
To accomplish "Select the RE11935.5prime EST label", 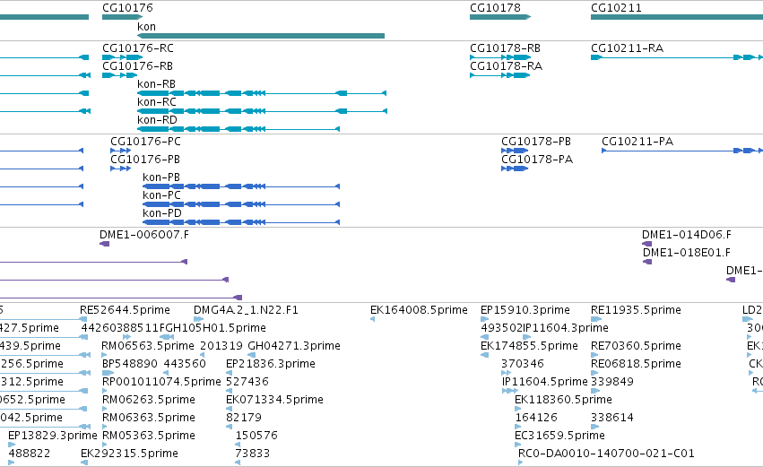I will tap(636, 310).
